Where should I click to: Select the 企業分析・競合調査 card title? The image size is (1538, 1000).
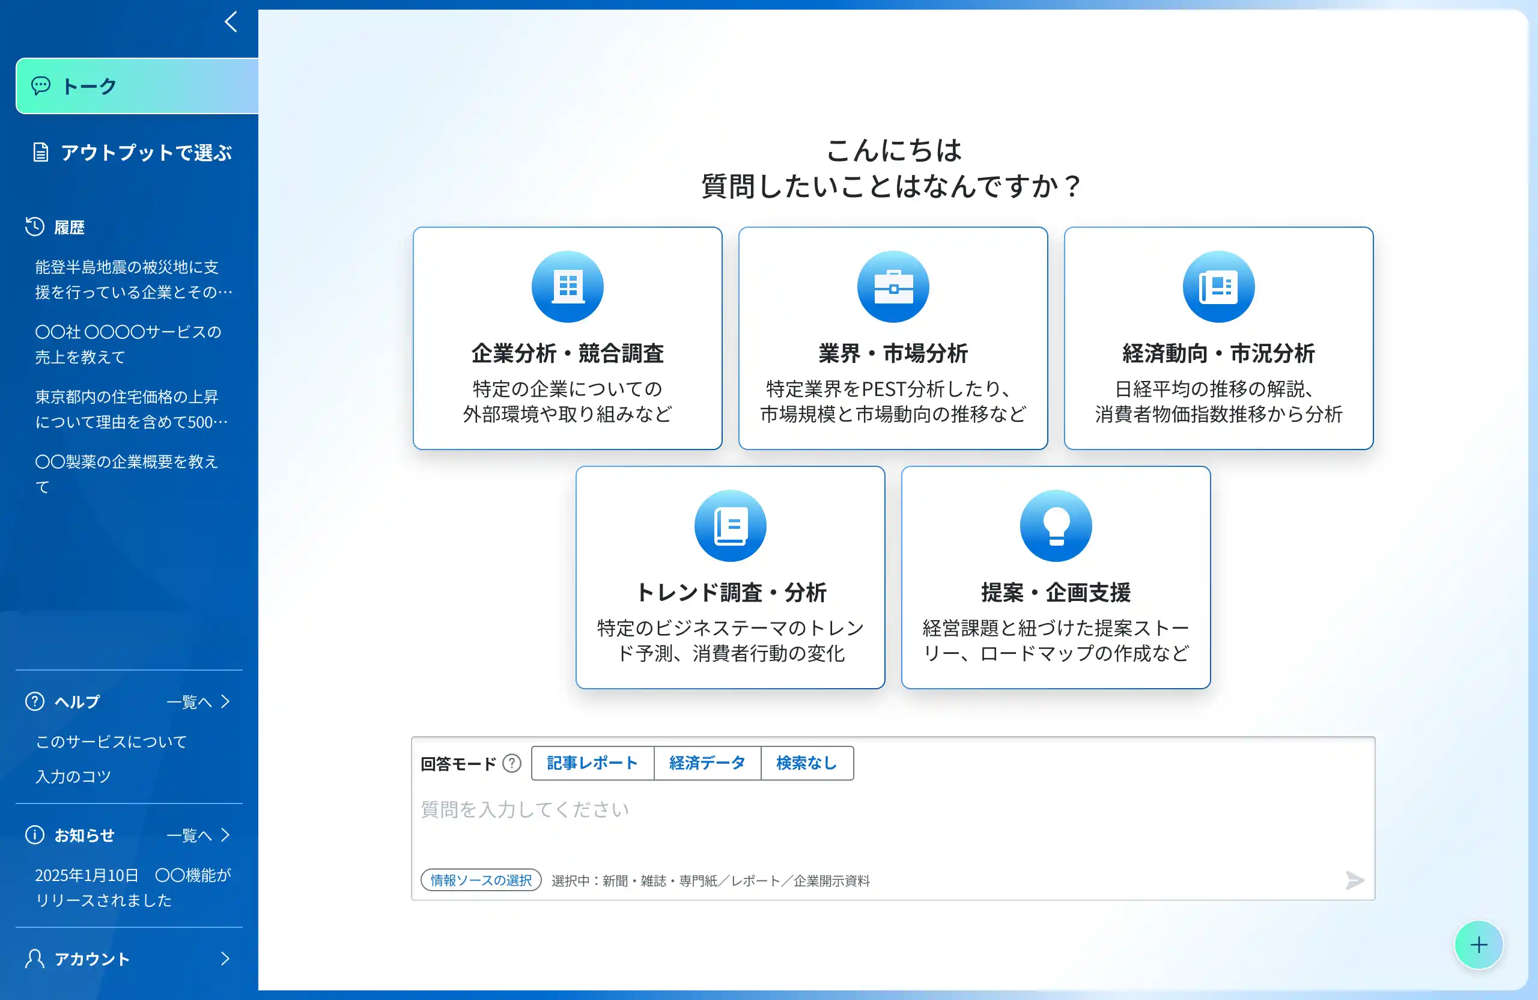point(567,353)
